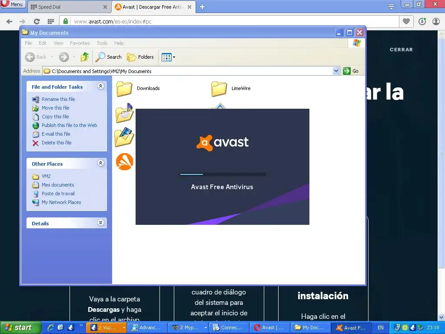
Task: Open a new Opera tab with plus
Action: click(x=202, y=7)
